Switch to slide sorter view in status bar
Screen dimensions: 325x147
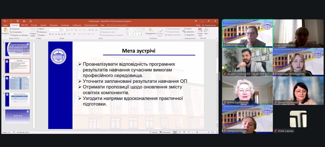[179, 132]
